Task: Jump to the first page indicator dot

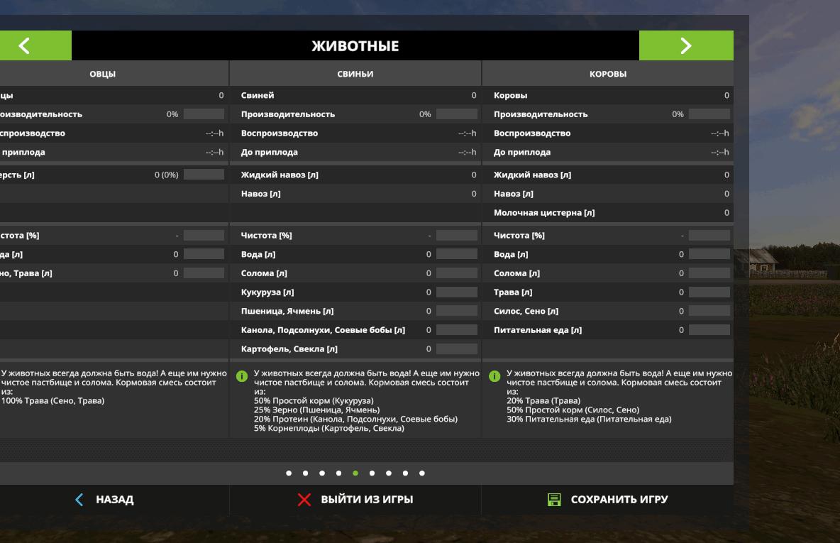Action: click(287, 473)
